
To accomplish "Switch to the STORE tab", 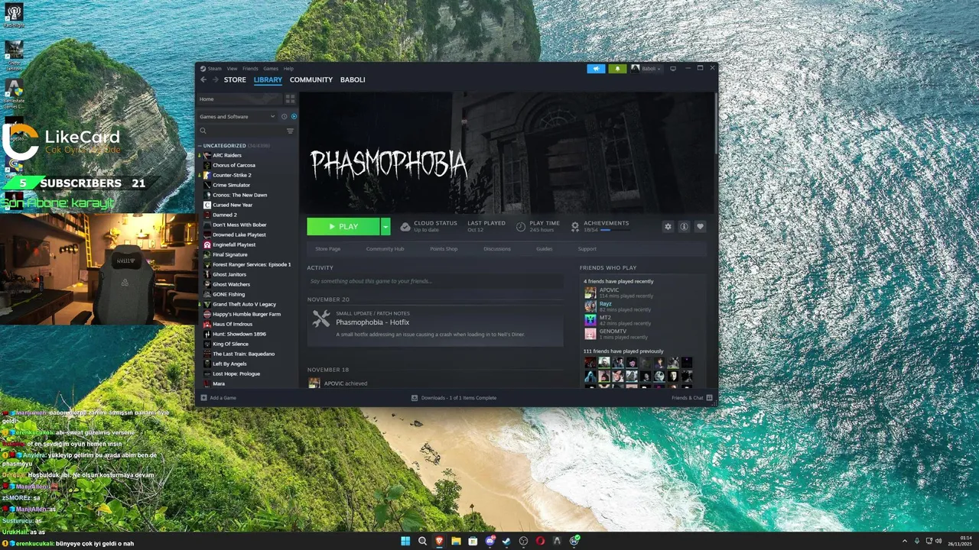I will click(x=235, y=79).
